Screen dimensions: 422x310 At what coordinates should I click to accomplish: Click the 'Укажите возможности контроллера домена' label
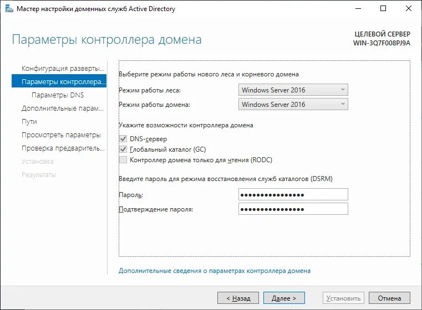(186, 125)
